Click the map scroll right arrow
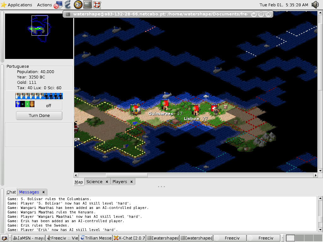This screenshot has width=323, height=242. pos(315,175)
